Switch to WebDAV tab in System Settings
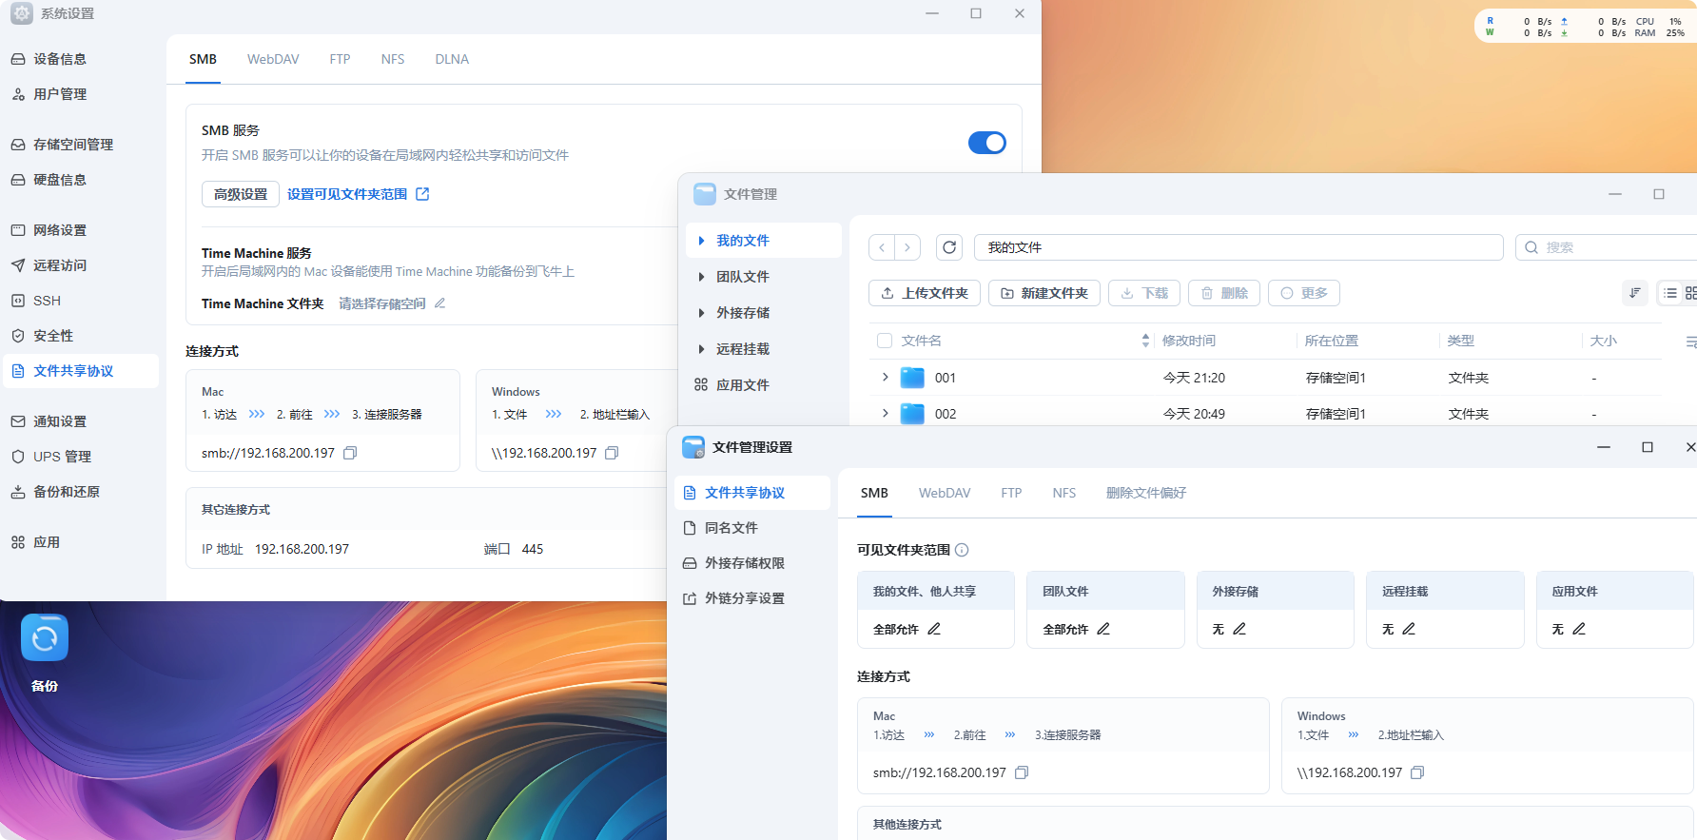 (x=273, y=59)
